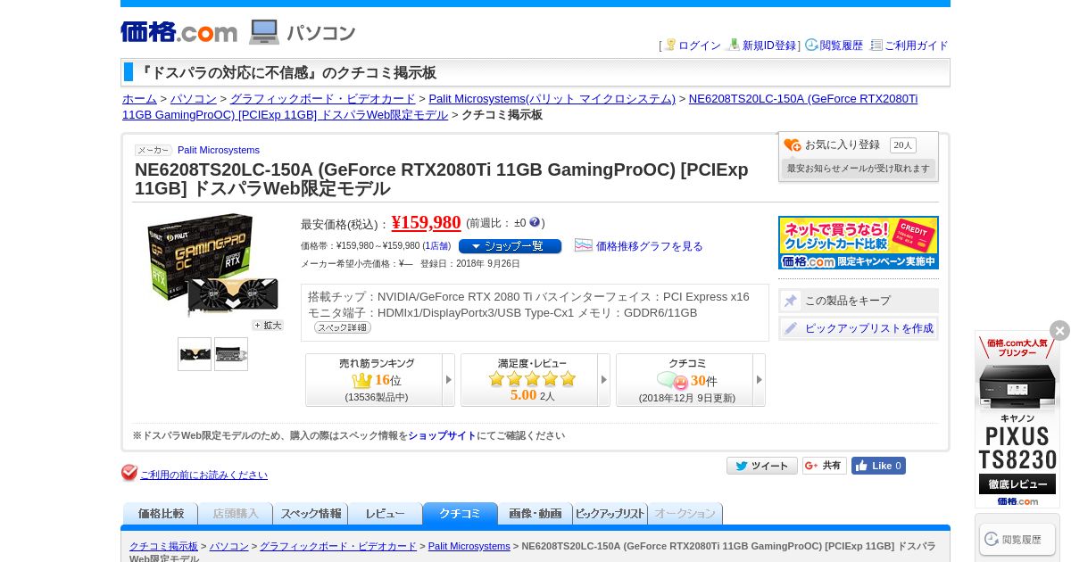Close the Canon PIXUS advertisement
Viewport: 1071px width, 562px height.
pyautogui.click(x=1059, y=331)
